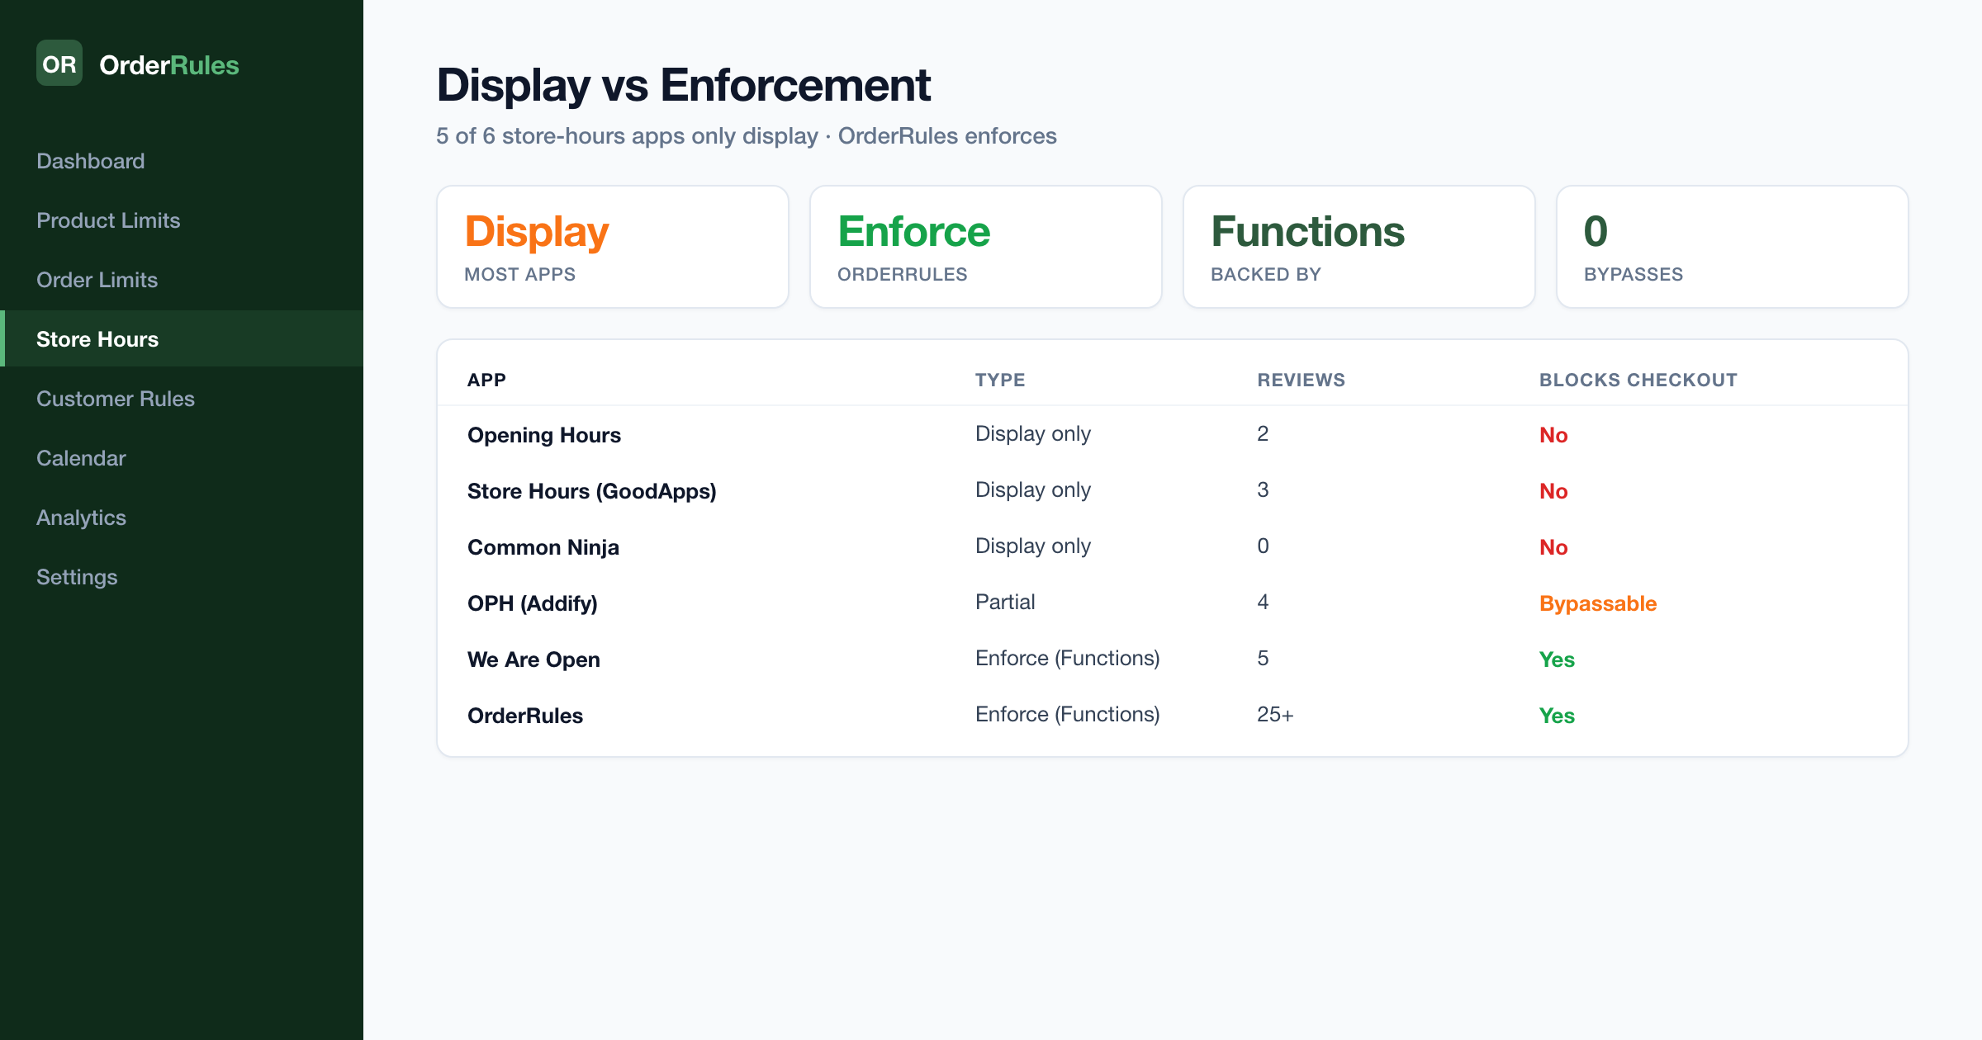Open Analytics in sidebar
The width and height of the screenshot is (1982, 1040).
182,518
